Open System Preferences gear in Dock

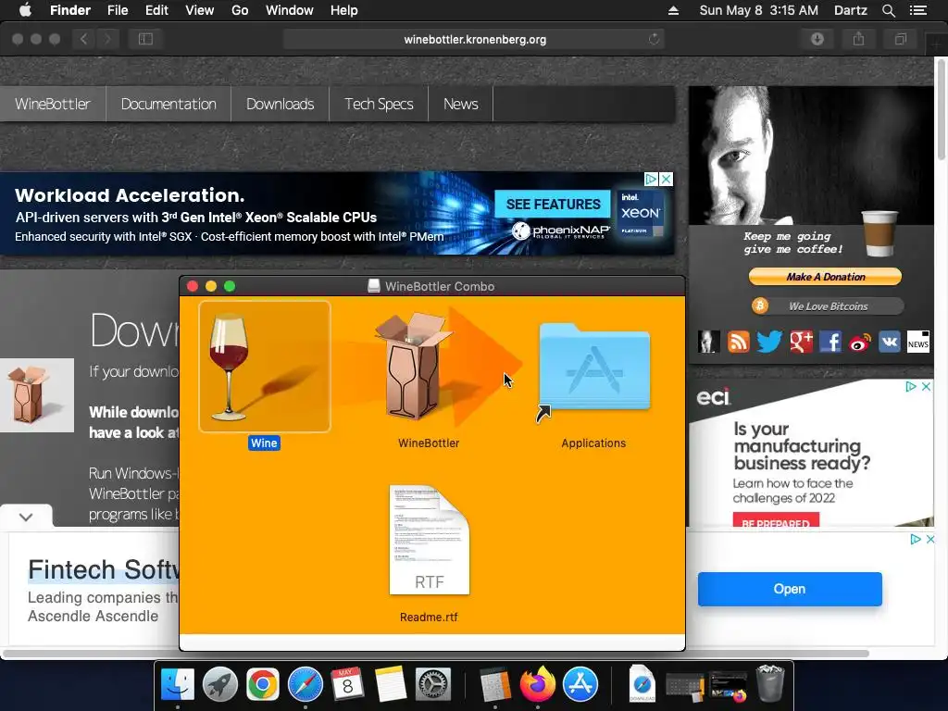433,684
